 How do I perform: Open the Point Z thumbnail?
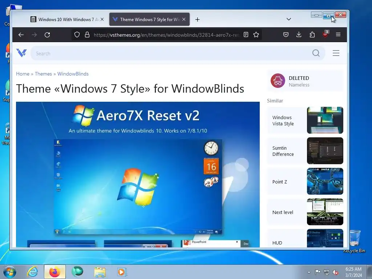[325, 181]
